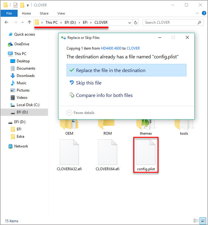This screenshot has height=225, width=208.
Task: Select Quick access in navigation pane
Action: click(22, 34)
